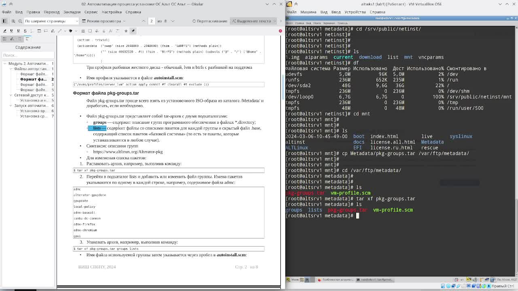
Task: Select the highlighter annotation tool
Action: click(4, 31)
